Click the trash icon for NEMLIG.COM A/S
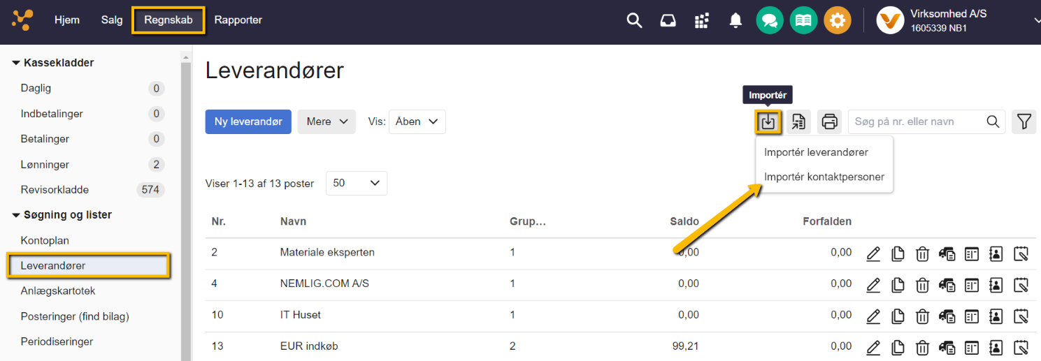Viewport: 1041px width, 361px height. [922, 284]
